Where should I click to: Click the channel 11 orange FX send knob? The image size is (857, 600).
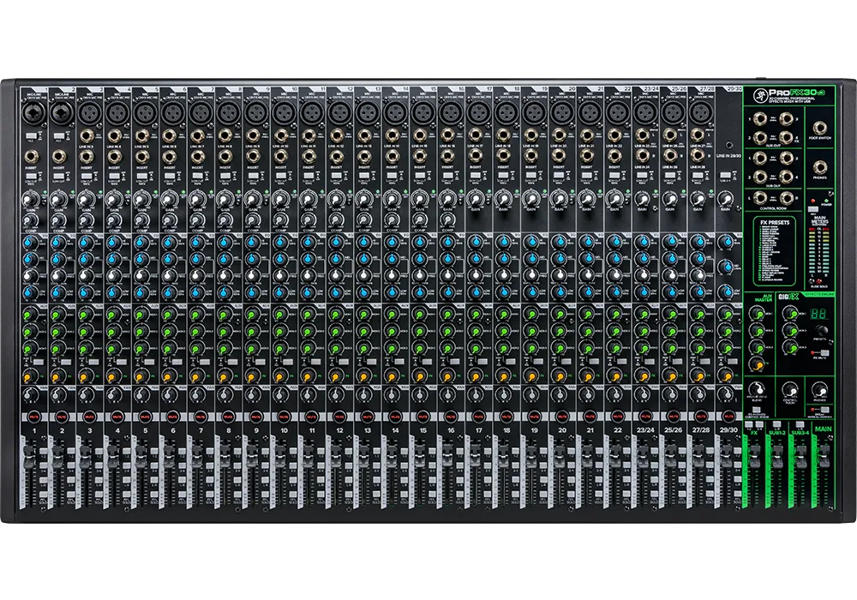tap(309, 376)
